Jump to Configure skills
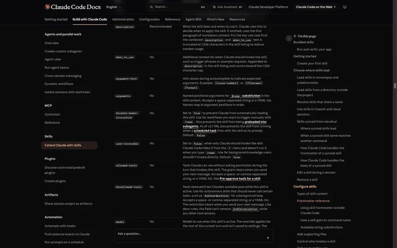 click(x=305, y=186)
